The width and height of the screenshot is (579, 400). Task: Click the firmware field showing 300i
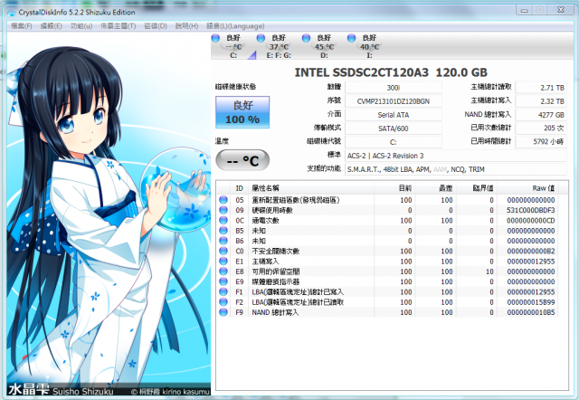394,88
